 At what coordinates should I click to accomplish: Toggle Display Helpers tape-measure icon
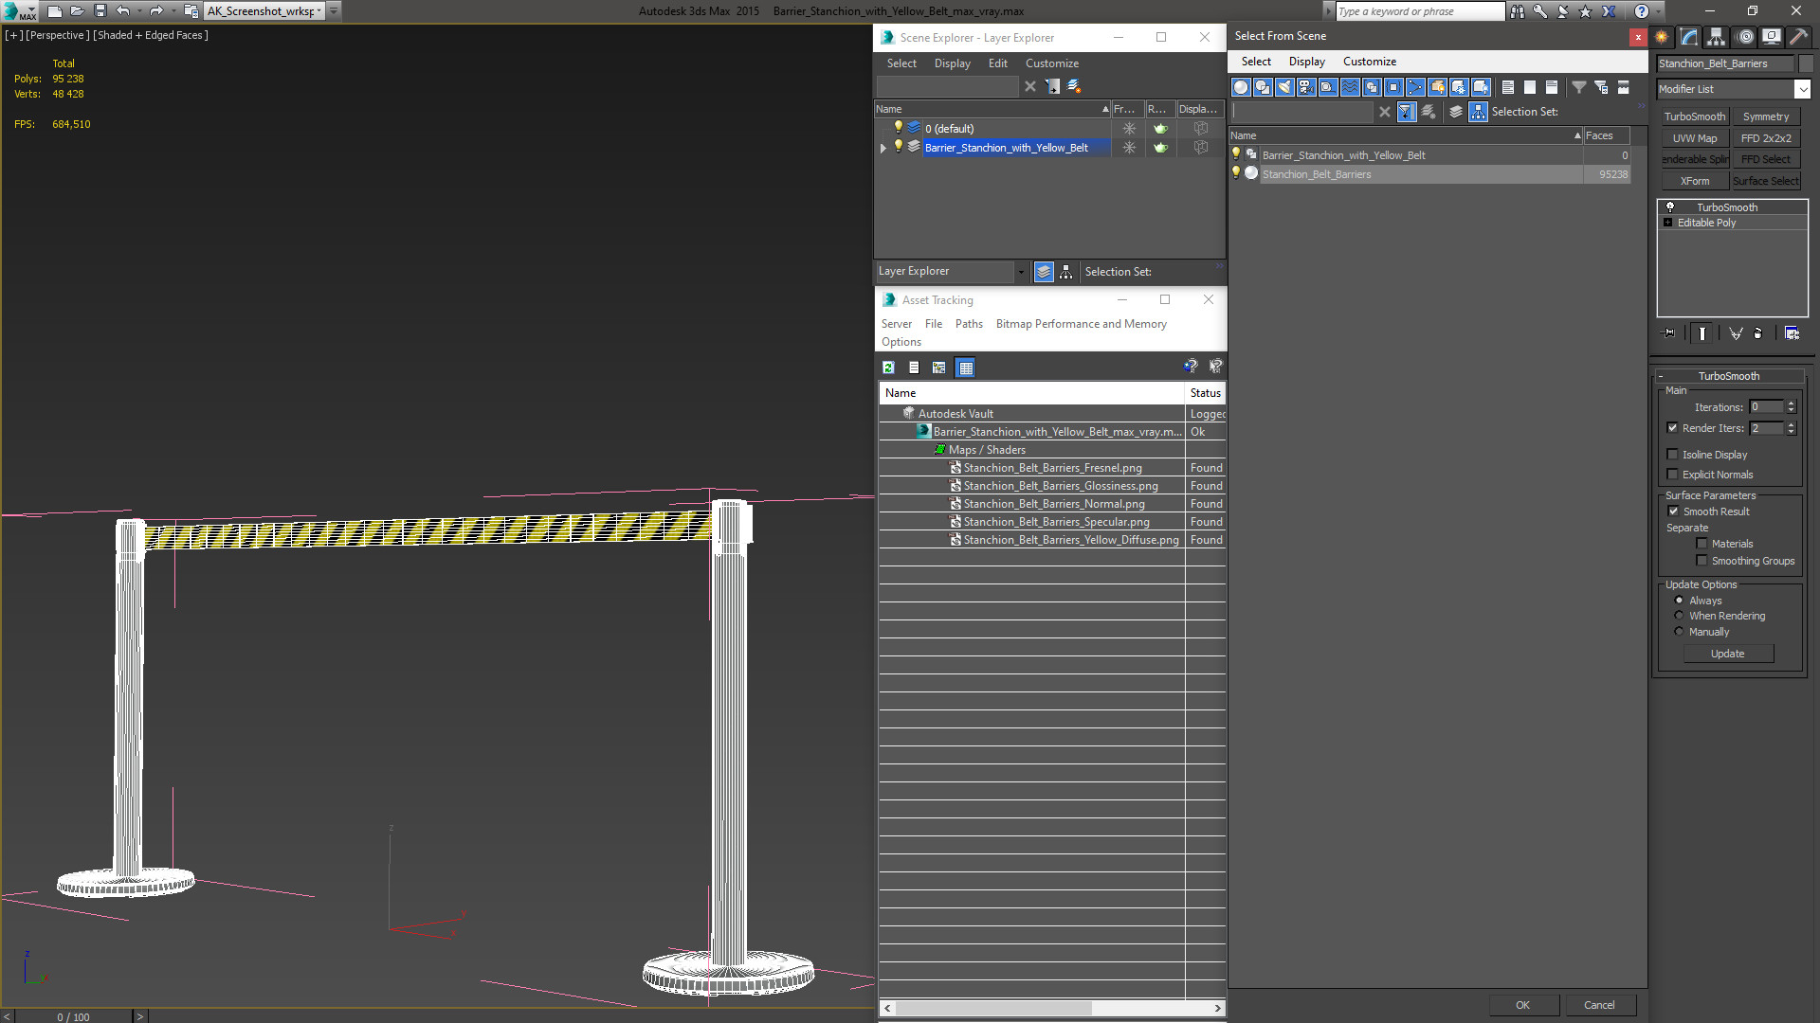tap(1328, 87)
